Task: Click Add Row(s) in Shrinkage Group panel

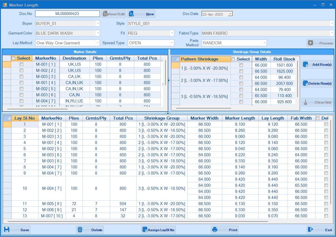Action: [x=317, y=65]
